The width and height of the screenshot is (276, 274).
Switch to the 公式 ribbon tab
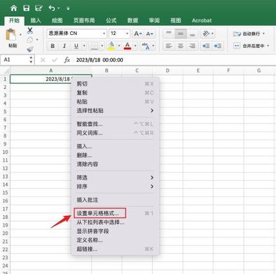click(111, 21)
